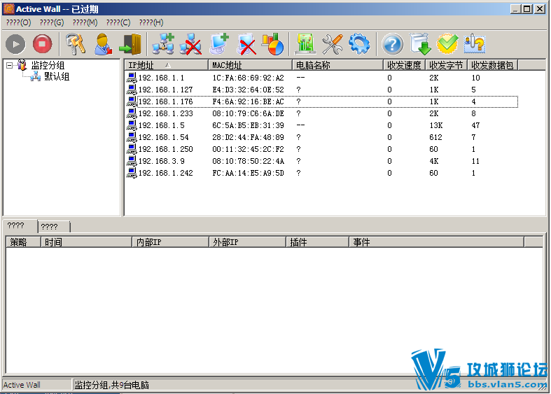Select row 192.168.1.54
Screen dimensions: 551x394
(321, 138)
